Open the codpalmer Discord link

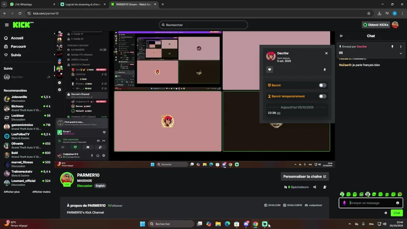pos(314,205)
